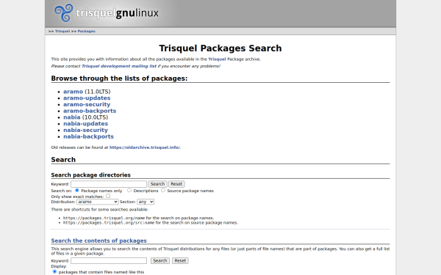441x275 pixels.
Task: Click the https://packages.trisquel.org/name shortcut text
Action: 104,218
